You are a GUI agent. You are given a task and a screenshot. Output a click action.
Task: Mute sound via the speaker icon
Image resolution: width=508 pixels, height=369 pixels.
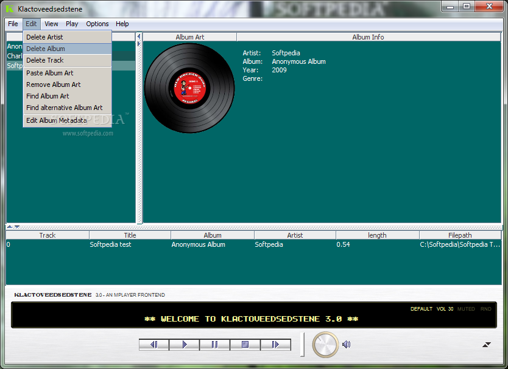(347, 345)
